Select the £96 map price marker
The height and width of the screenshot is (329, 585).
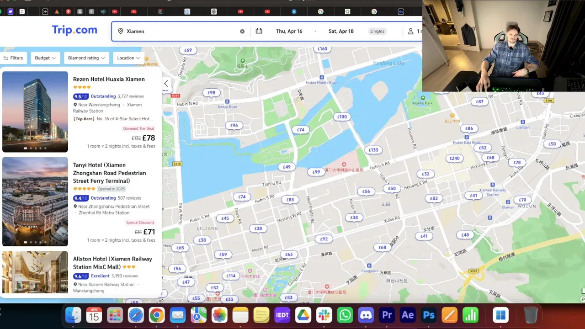234,126
